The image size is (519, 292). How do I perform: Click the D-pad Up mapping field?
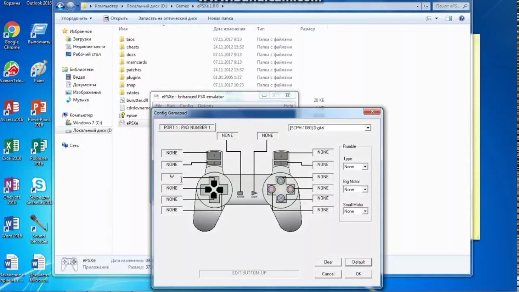pyautogui.click(x=172, y=177)
